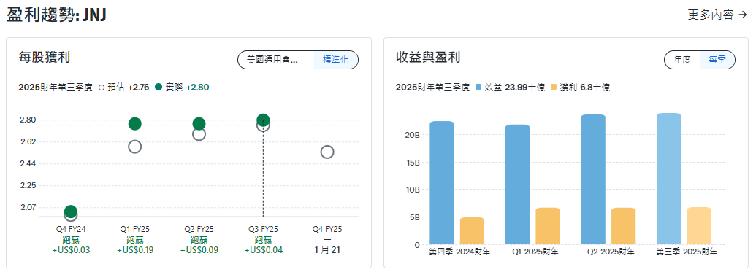Viewport: 756px width, 272px height.
Task: Click the Q2 FY25 actual EPS green dot
Action: pyautogui.click(x=199, y=124)
